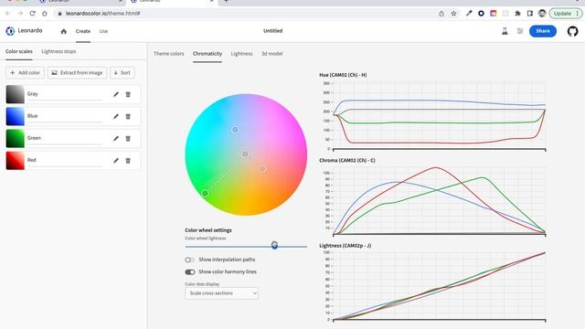
Task: Adjust the Color wheel lightness slider
Action: pos(274,245)
